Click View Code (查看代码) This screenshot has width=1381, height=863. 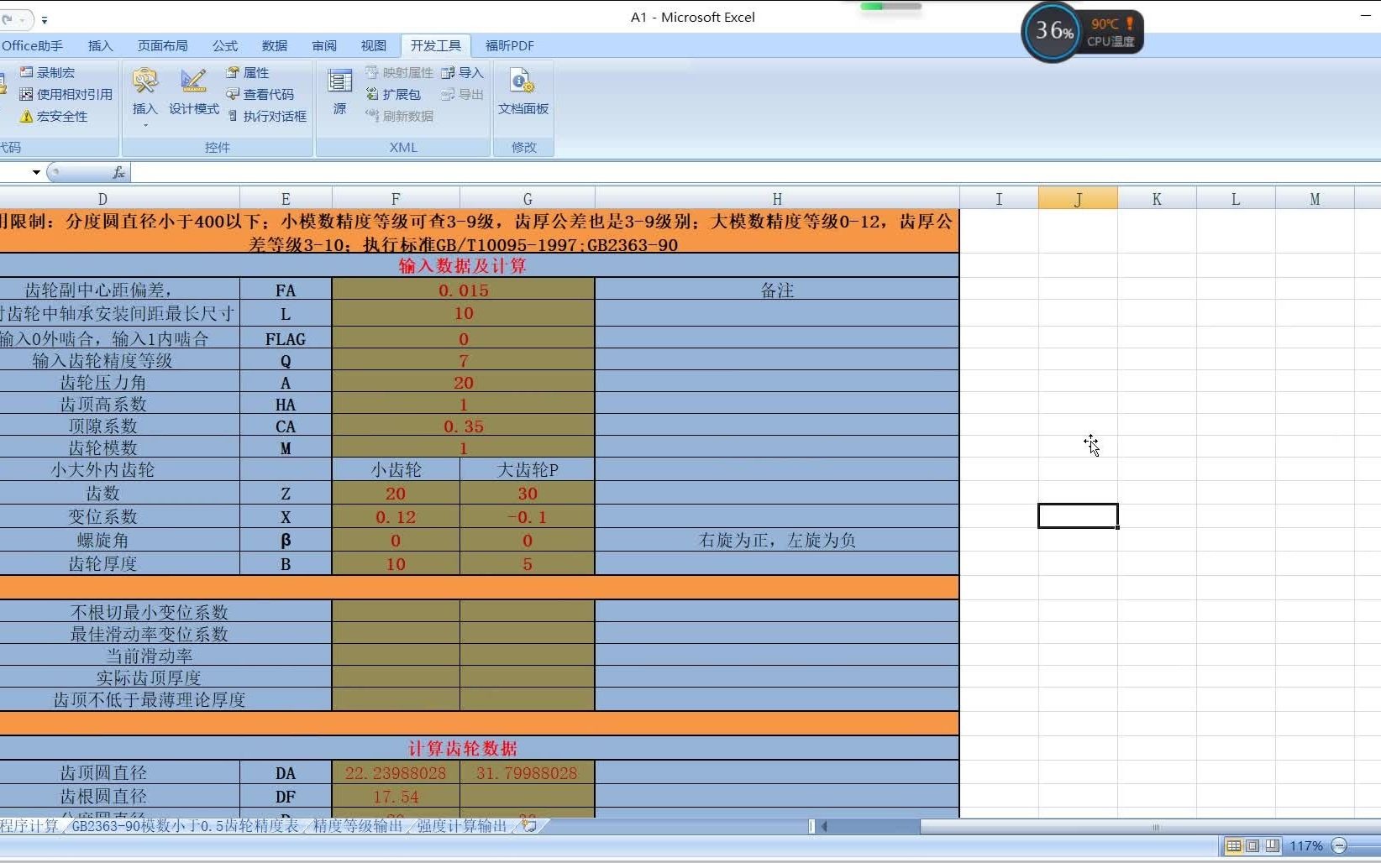(x=260, y=94)
